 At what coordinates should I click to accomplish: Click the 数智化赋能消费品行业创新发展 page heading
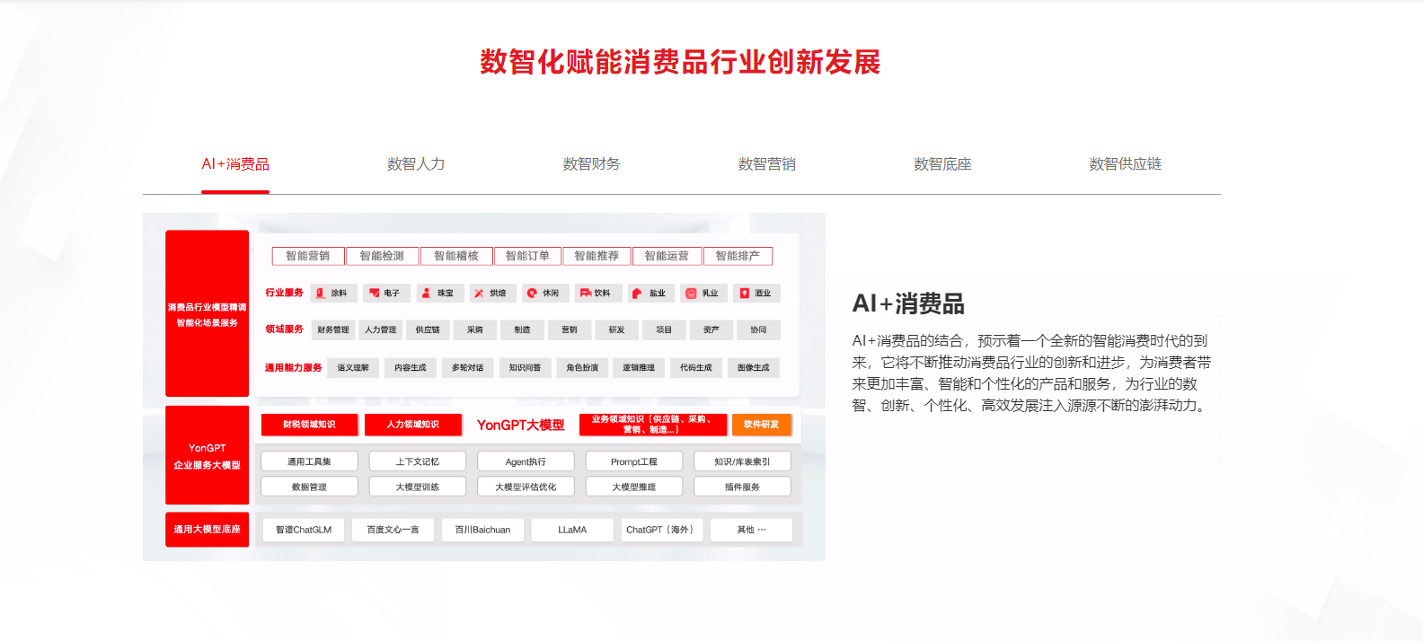click(x=680, y=62)
